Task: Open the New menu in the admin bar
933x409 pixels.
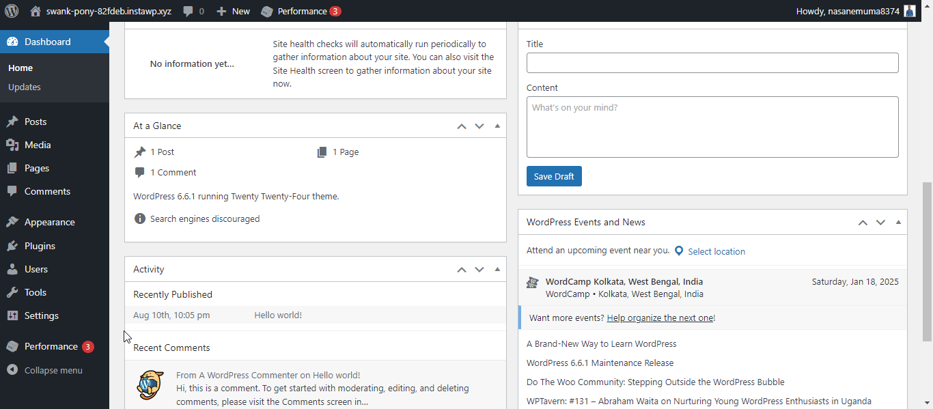Action: pyautogui.click(x=233, y=11)
